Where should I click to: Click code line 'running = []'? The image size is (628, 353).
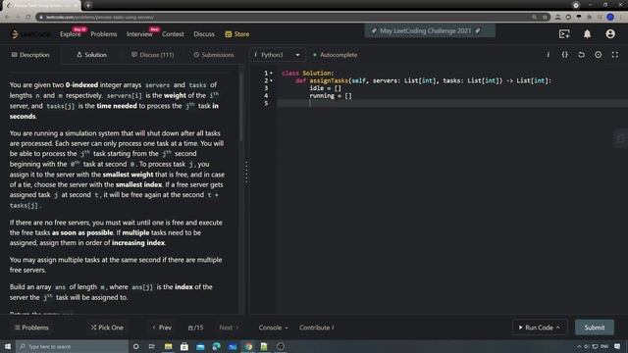(x=331, y=96)
